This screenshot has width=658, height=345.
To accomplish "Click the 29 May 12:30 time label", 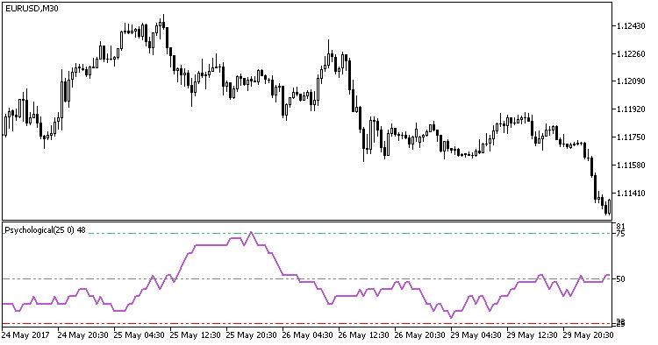I will pyautogui.click(x=533, y=335).
